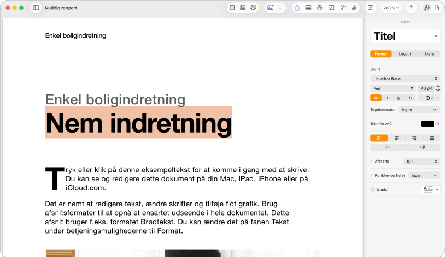Click the 46 pkt font size field
This screenshot has width=445, height=257.
click(x=426, y=88)
